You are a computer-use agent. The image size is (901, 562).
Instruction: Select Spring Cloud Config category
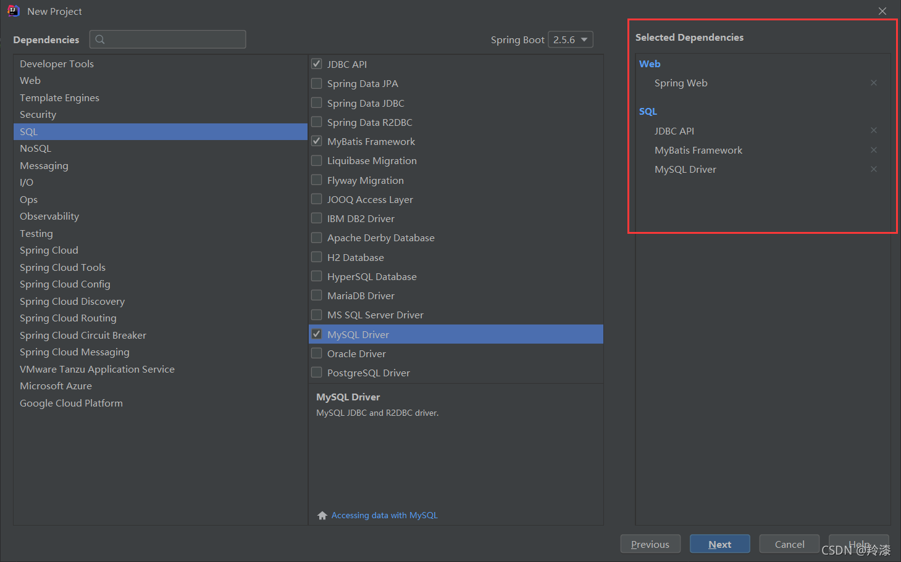(x=161, y=284)
